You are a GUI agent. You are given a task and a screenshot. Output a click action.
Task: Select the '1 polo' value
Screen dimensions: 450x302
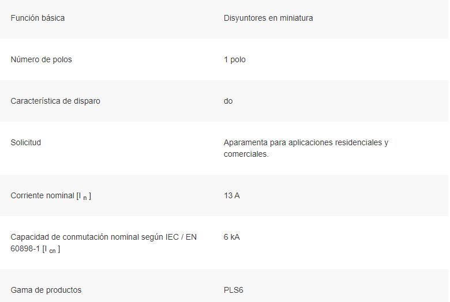click(x=235, y=60)
